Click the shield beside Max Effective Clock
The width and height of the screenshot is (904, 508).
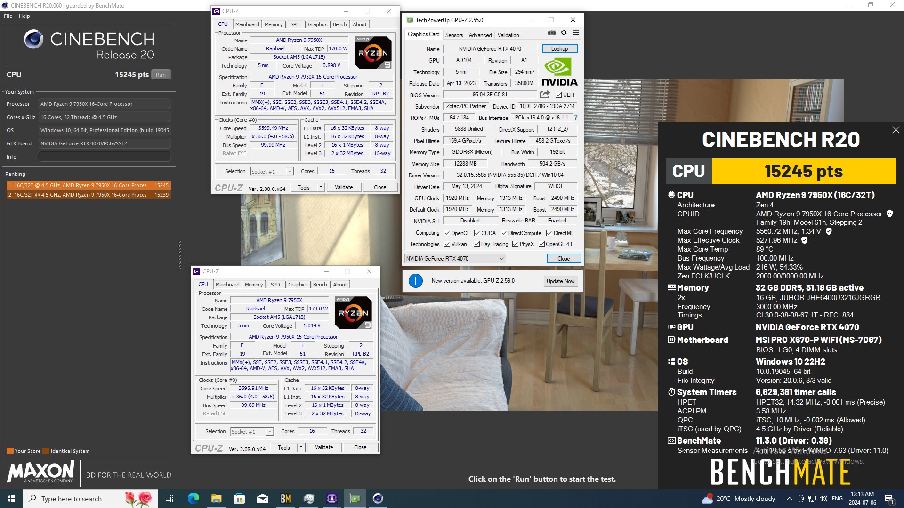tap(805, 240)
